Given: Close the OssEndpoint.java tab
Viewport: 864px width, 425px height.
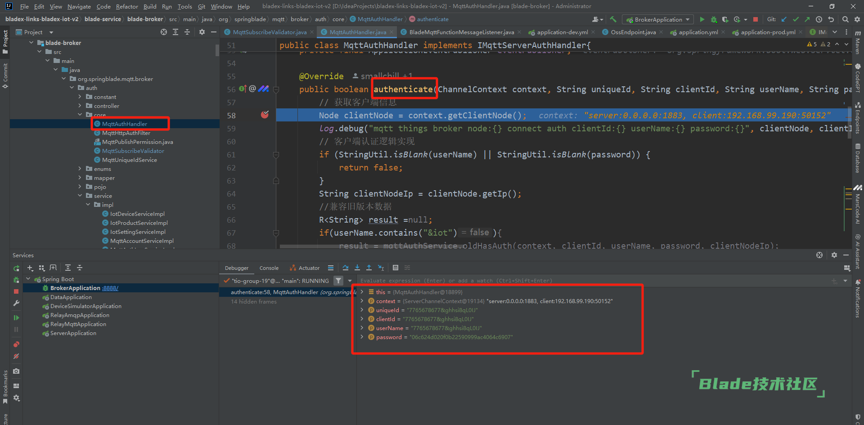Looking at the screenshot, I should 661,32.
